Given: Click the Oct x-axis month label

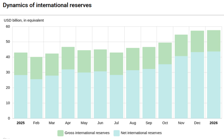Looking at the screenshot, I should [165, 123].
